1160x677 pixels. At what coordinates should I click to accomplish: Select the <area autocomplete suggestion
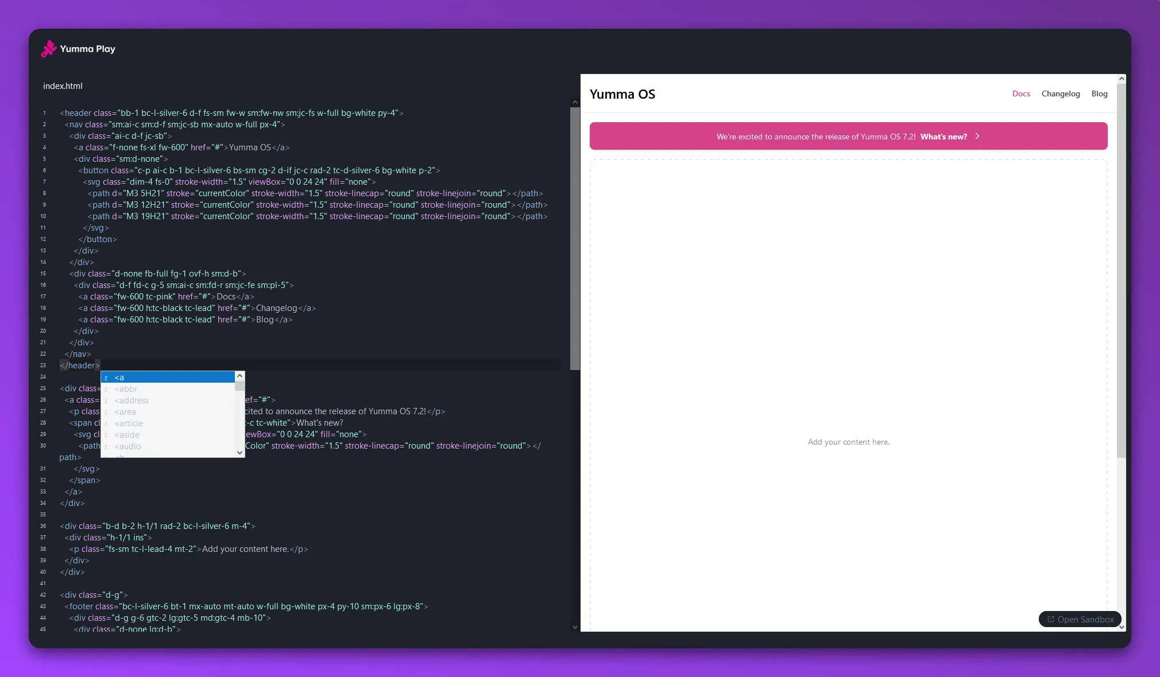pos(168,412)
